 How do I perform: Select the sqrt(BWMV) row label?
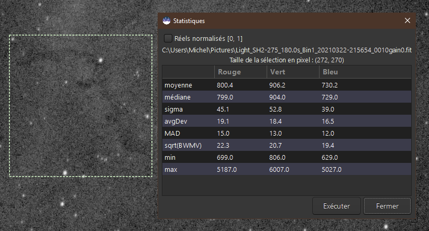tap(183, 145)
